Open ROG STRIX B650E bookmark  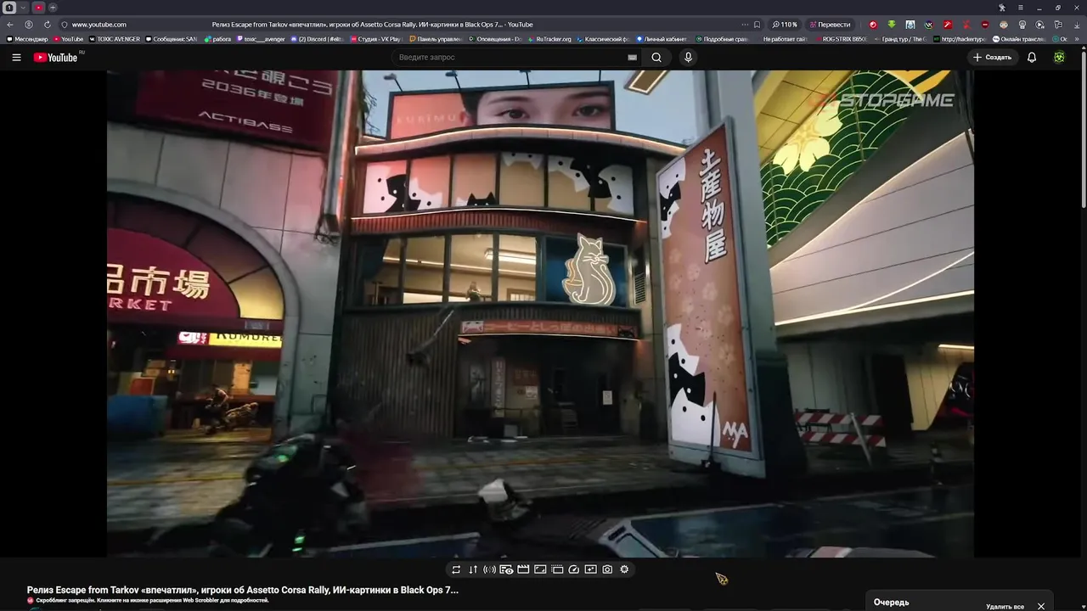[843, 39]
